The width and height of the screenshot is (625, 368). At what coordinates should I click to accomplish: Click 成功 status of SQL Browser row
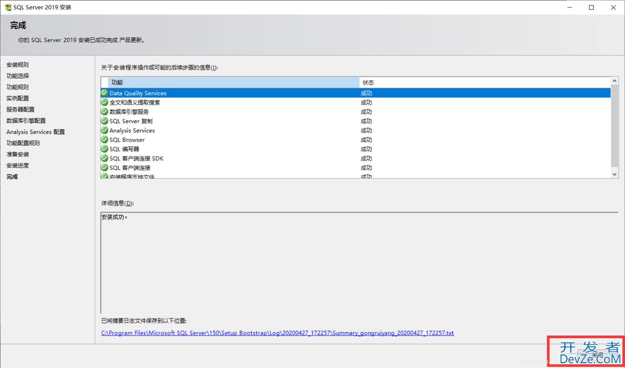366,140
